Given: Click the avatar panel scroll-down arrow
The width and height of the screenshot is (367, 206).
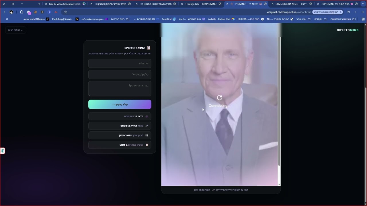Looking at the screenshot, I should click(x=279, y=184).
